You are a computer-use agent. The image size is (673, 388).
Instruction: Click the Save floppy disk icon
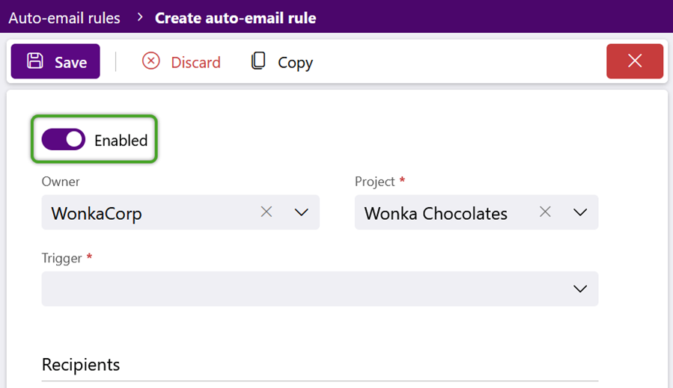pyautogui.click(x=35, y=61)
